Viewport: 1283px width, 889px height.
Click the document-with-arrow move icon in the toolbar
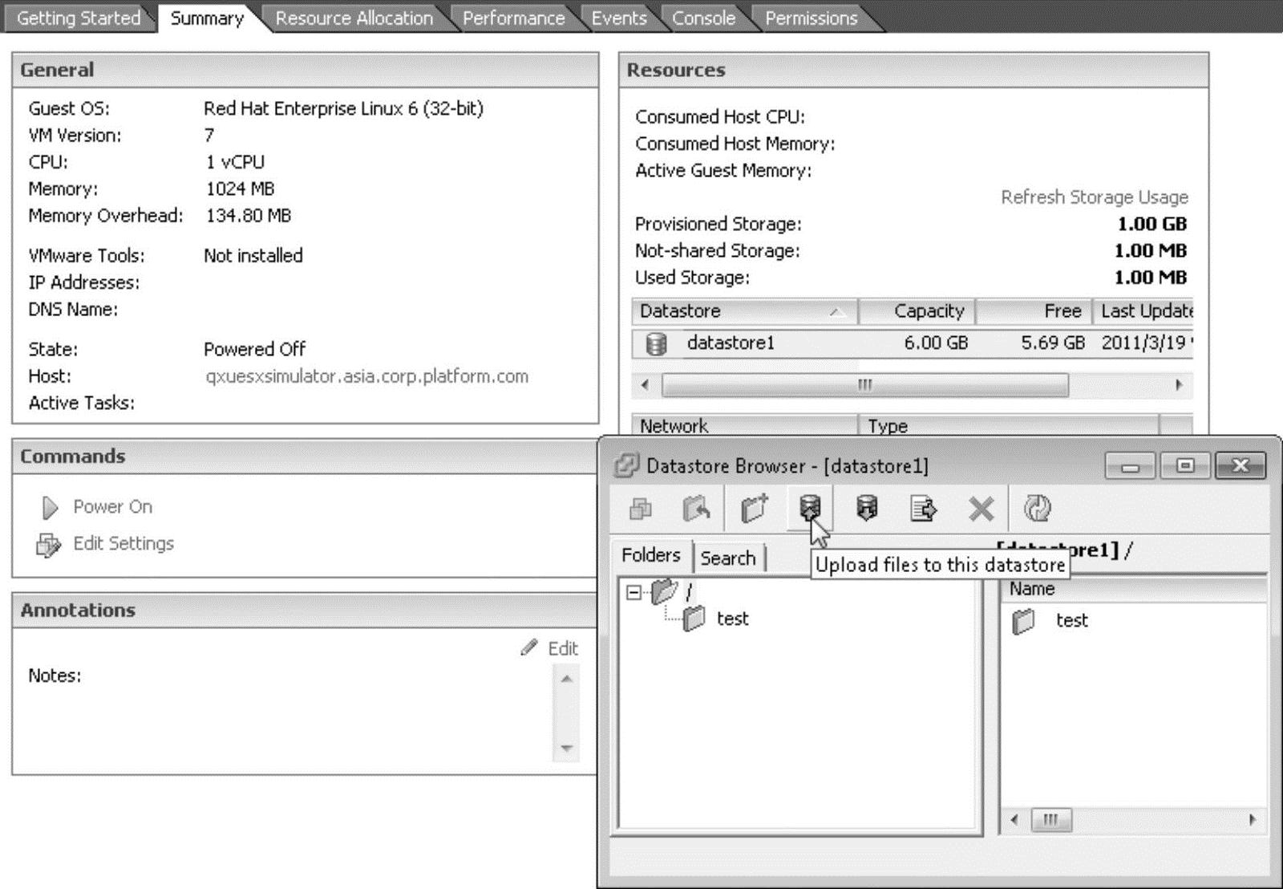click(923, 508)
